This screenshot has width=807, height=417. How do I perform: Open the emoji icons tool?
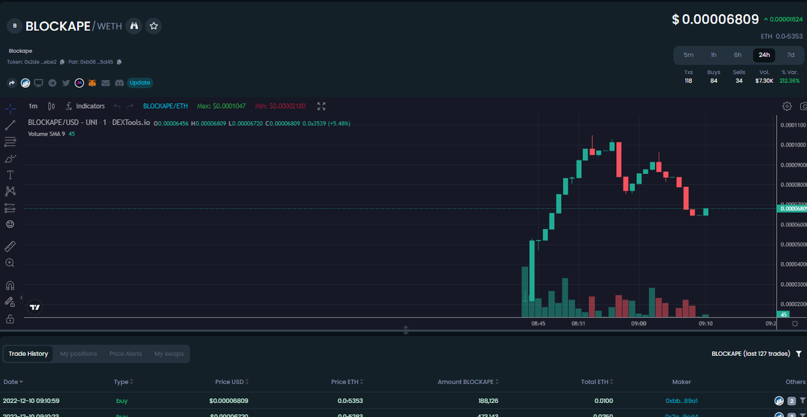(x=10, y=224)
